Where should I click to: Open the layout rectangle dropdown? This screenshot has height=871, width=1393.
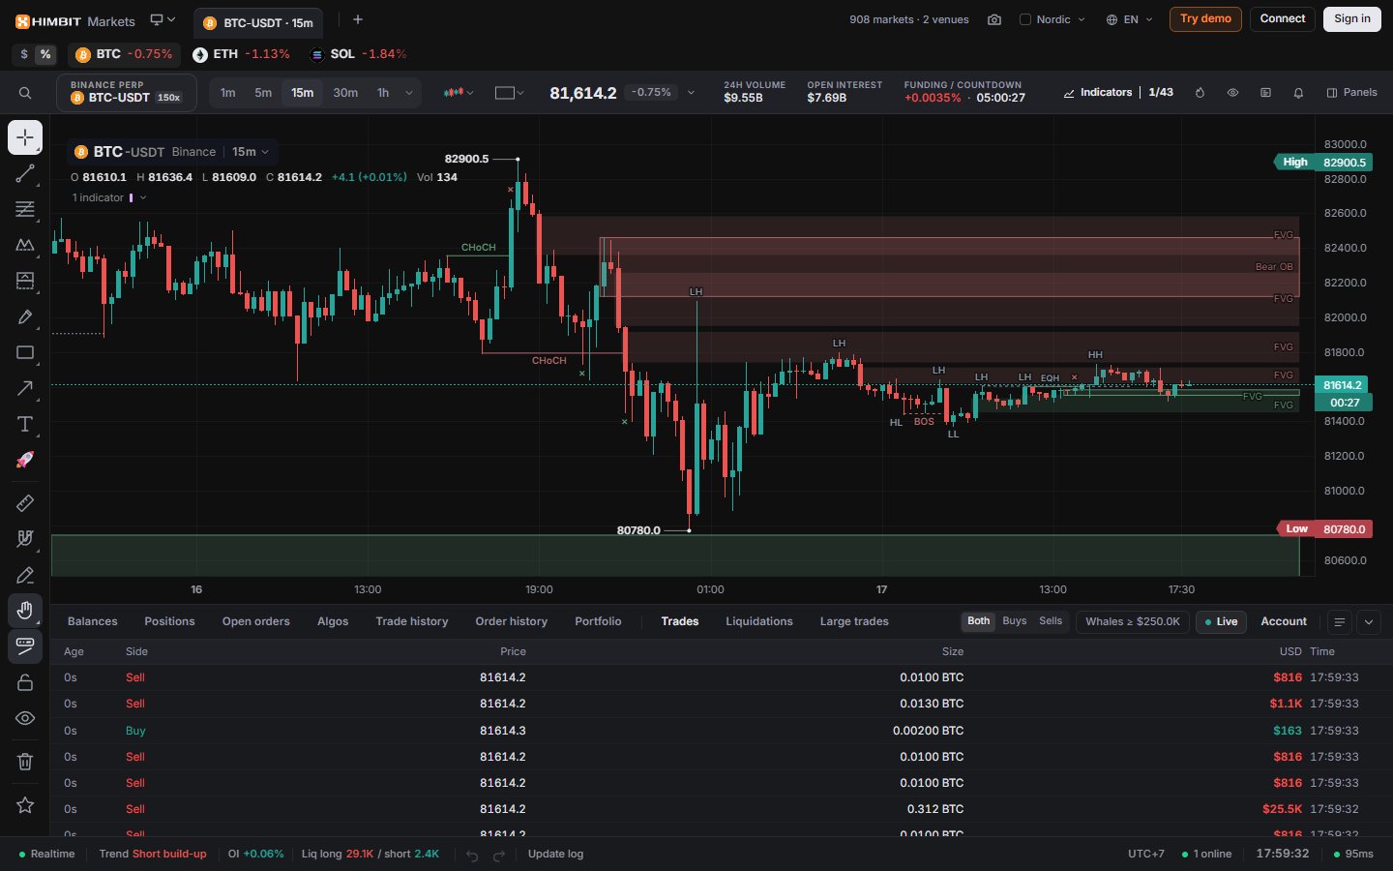(x=509, y=93)
